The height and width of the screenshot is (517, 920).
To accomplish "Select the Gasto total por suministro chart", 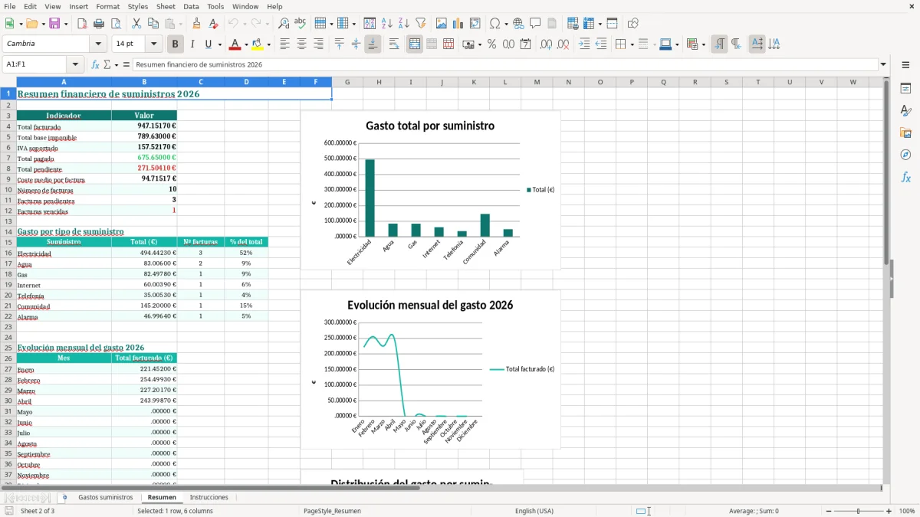I will (x=430, y=190).
